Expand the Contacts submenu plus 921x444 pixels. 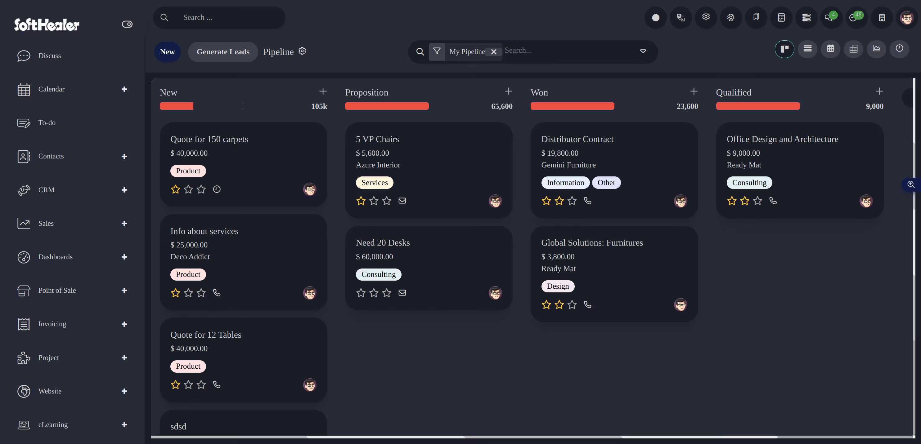[x=124, y=157]
